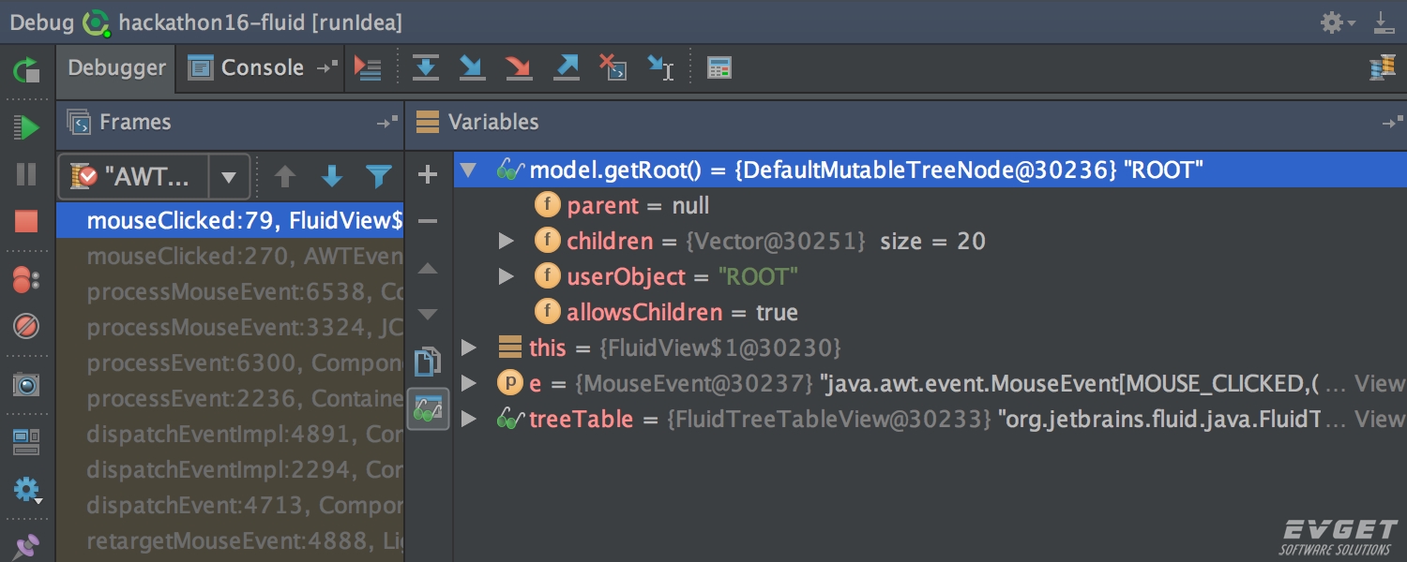
Task: Expand the treeTable watch
Action: pos(469,420)
